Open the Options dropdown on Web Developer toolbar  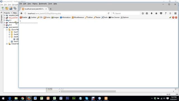(x=125, y=17)
